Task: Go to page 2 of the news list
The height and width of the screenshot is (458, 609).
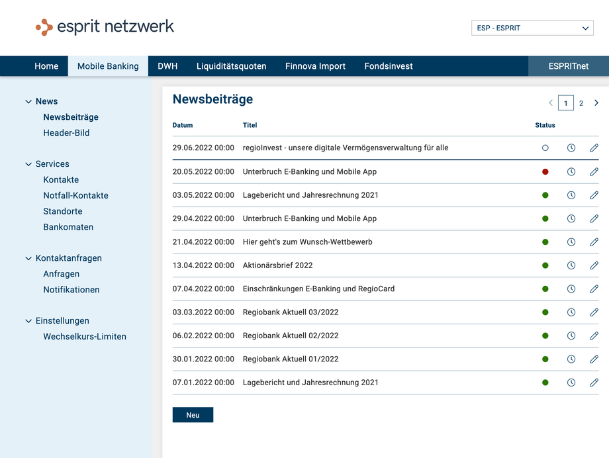Action: point(581,103)
